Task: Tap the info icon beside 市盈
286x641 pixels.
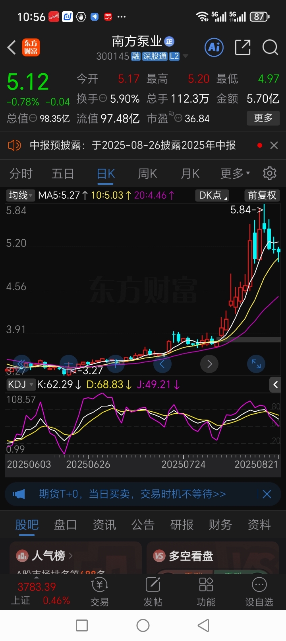Action: (178, 118)
